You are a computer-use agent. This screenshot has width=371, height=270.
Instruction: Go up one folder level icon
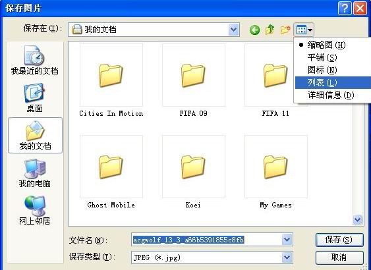pos(270,30)
